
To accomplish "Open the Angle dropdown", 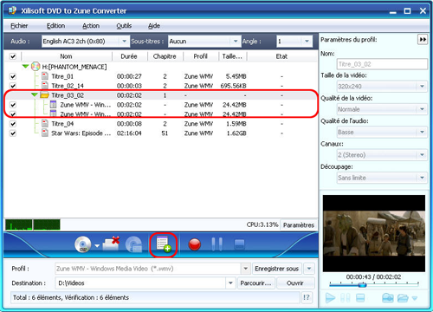I will tap(307, 42).
